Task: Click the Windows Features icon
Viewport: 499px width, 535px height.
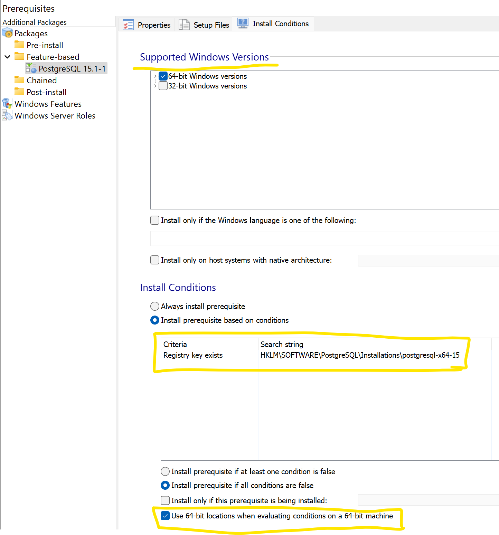Action: tap(7, 103)
